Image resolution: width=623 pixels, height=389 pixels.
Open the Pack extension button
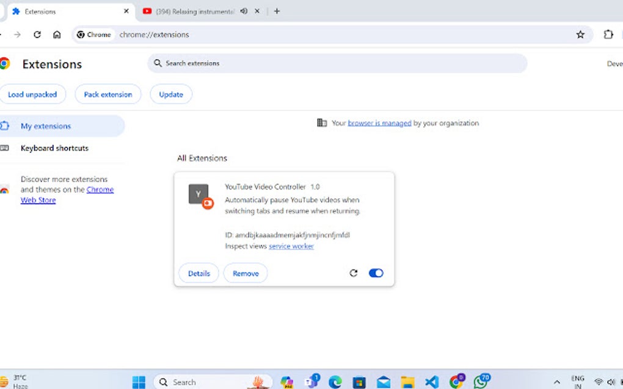click(x=107, y=94)
